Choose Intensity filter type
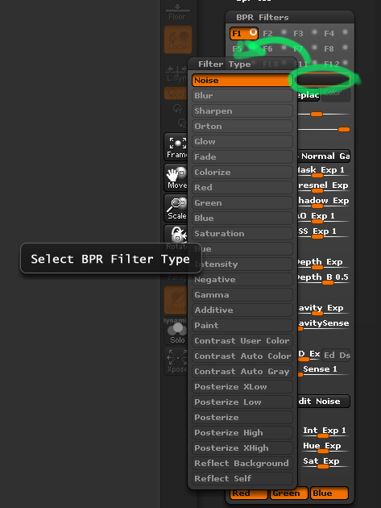 pyautogui.click(x=242, y=264)
